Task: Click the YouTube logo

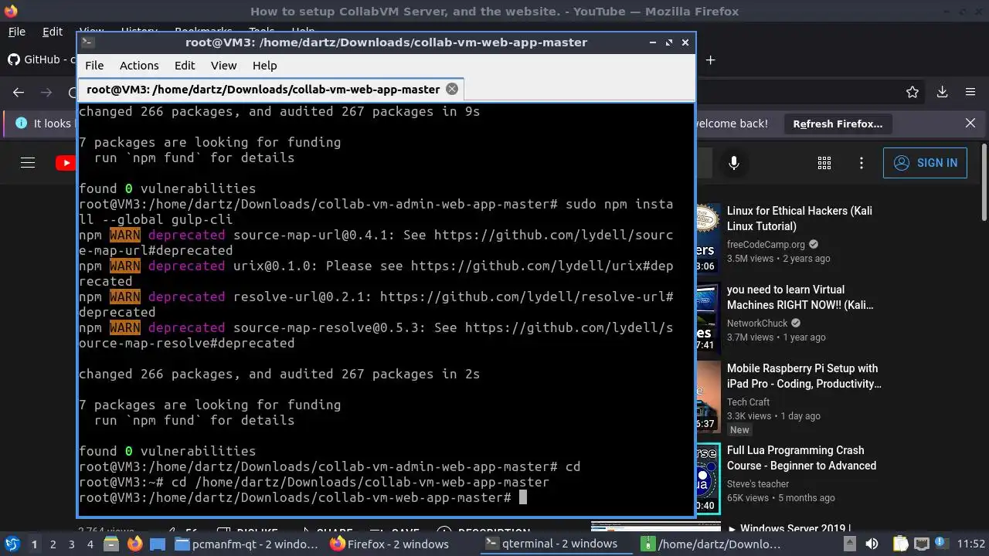Action: pos(66,163)
